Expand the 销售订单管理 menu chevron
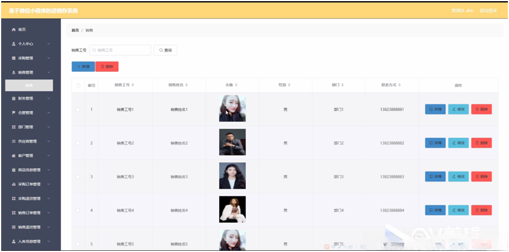509x252 pixels. (49, 213)
